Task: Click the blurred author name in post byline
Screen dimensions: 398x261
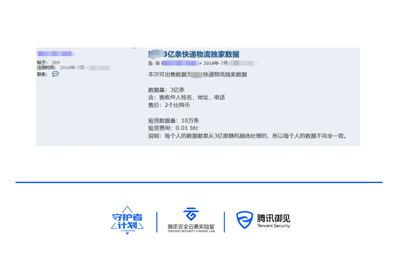Action: pos(180,63)
